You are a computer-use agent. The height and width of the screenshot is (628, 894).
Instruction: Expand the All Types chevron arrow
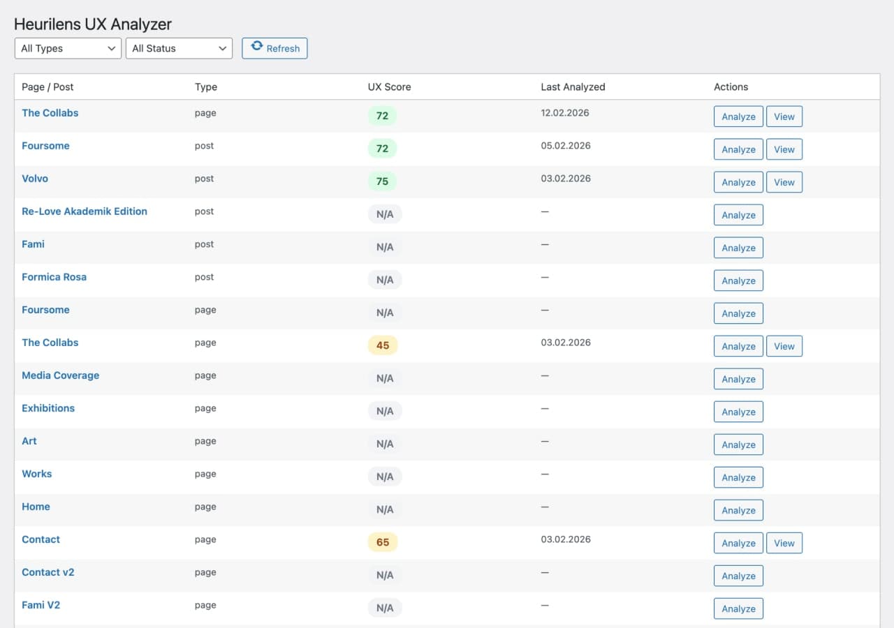[110, 48]
